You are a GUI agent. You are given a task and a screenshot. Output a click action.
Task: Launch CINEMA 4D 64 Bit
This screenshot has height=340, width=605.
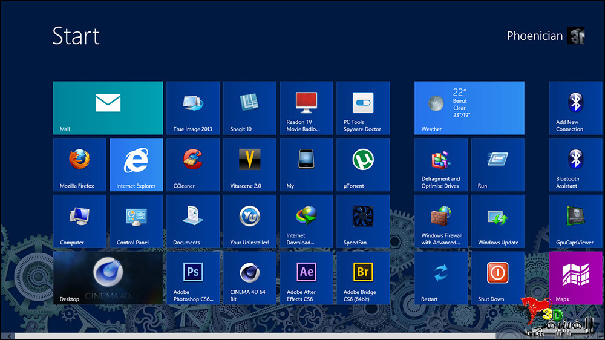(x=250, y=278)
